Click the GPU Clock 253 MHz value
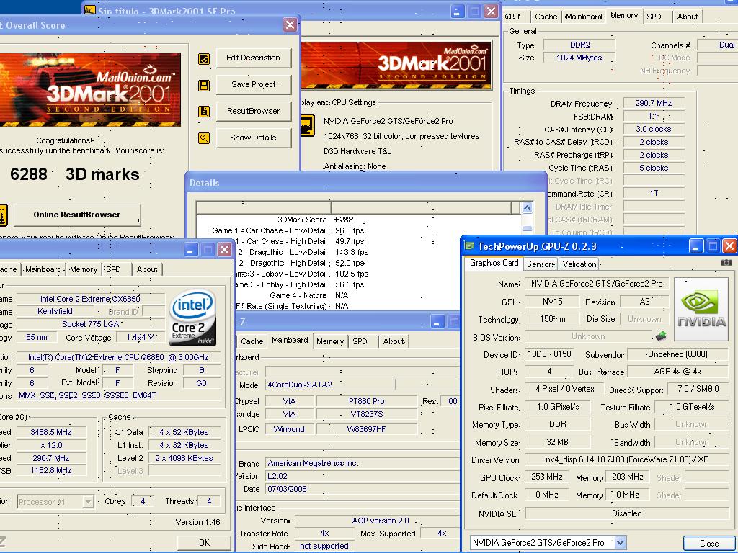 (547, 477)
